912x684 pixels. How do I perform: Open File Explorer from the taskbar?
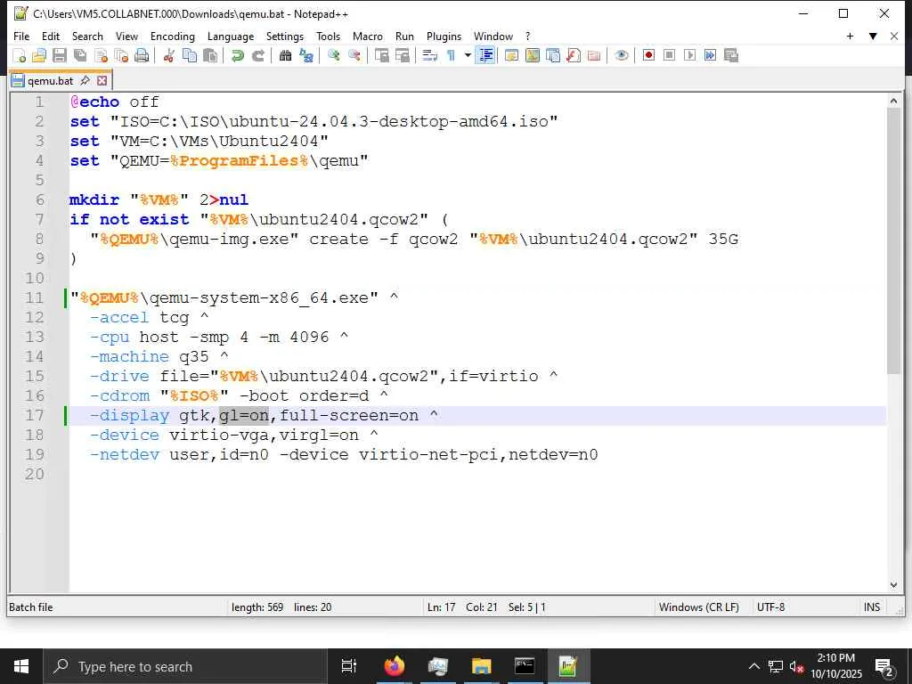[x=481, y=666]
